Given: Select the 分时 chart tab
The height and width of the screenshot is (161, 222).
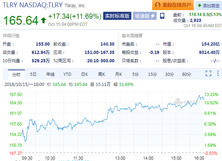Looking at the screenshot, I should pos(17,74).
